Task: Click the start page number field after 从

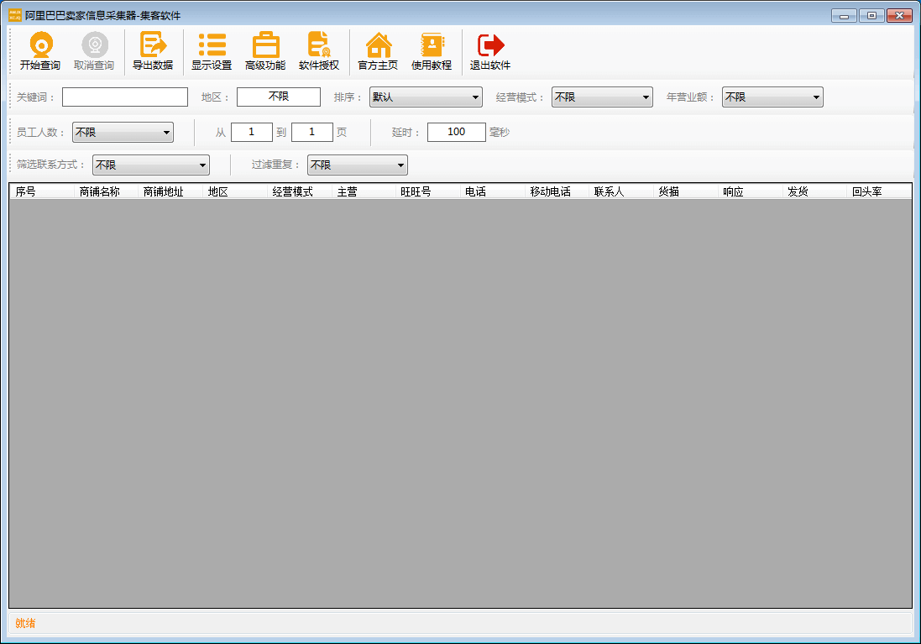Action: (x=252, y=132)
